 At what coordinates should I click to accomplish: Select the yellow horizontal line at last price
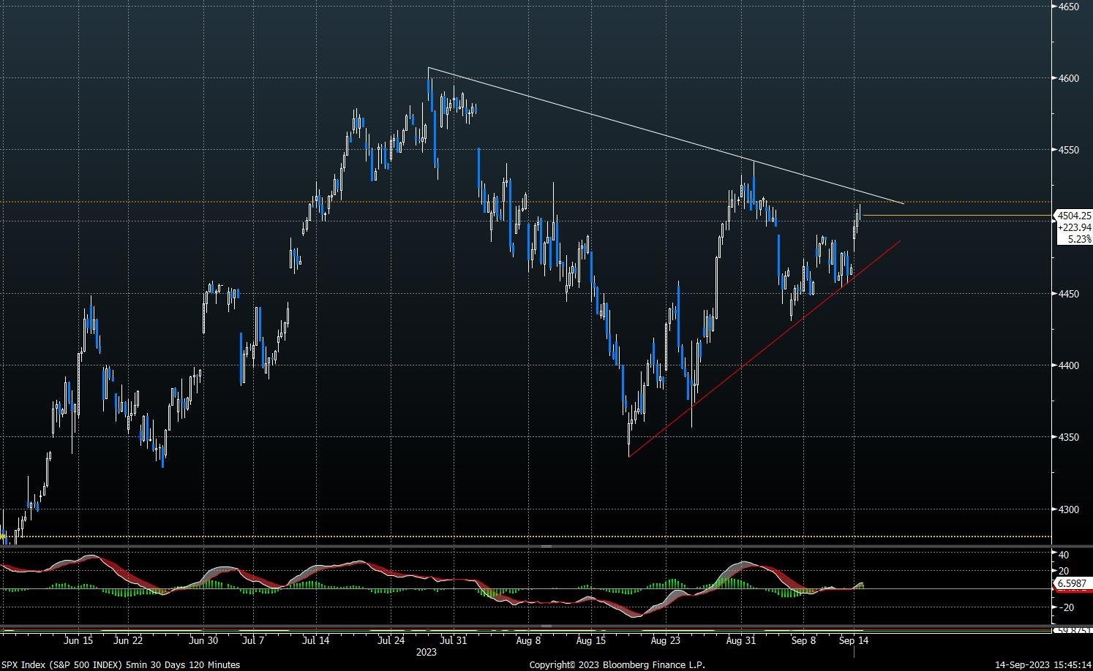957,216
